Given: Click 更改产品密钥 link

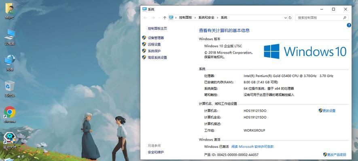Looking at the screenshot, I should point(337,155).
